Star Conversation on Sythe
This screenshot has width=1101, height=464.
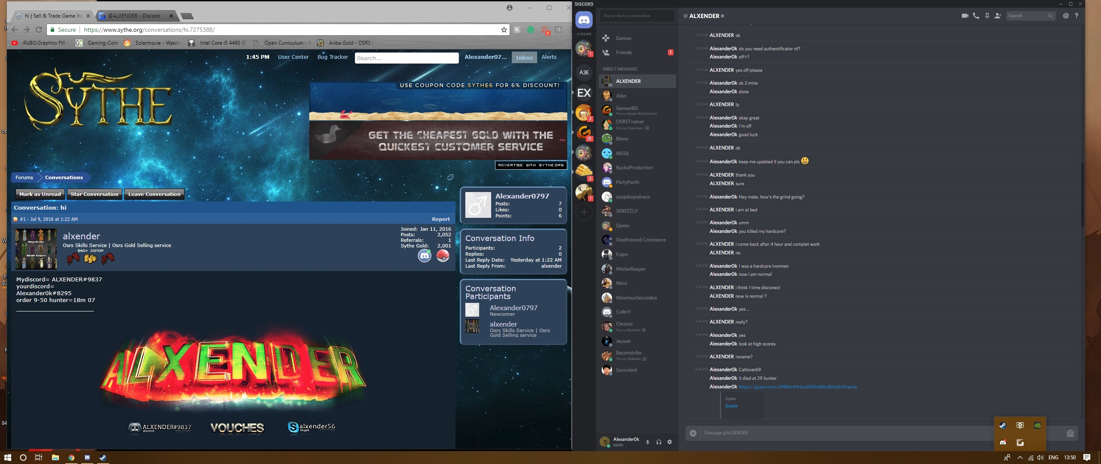94,194
